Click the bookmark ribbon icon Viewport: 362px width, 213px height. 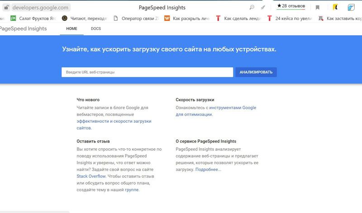(318, 8)
